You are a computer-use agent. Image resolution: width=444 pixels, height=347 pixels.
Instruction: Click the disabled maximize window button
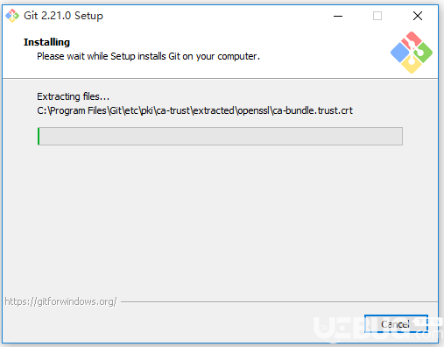click(377, 16)
